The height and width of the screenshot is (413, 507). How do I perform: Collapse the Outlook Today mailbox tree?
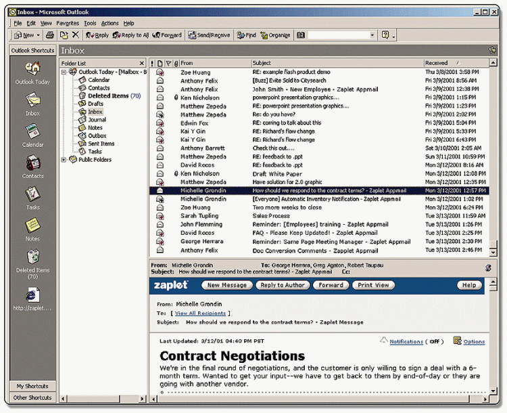[x=64, y=72]
